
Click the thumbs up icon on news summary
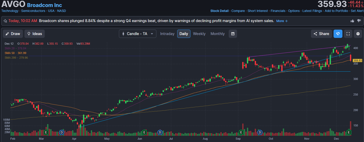click(352, 21)
